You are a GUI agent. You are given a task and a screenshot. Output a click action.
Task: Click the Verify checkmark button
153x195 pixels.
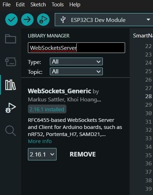pyautogui.click(x=11, y=20)
